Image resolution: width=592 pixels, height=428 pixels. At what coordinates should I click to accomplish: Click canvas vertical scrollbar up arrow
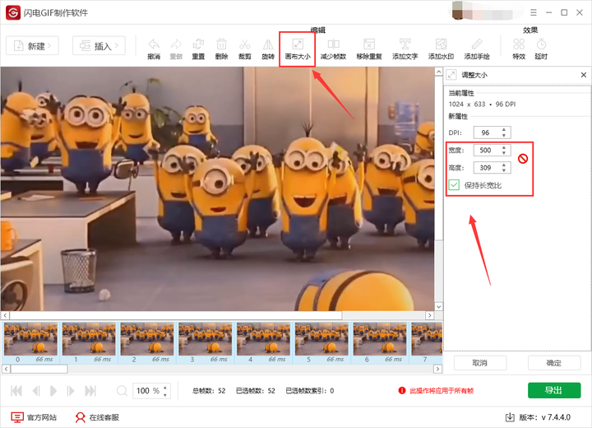[438, 72]
